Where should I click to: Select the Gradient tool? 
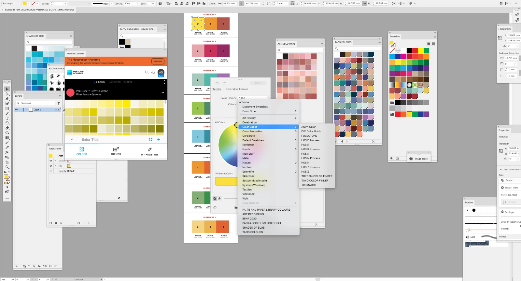7,138
